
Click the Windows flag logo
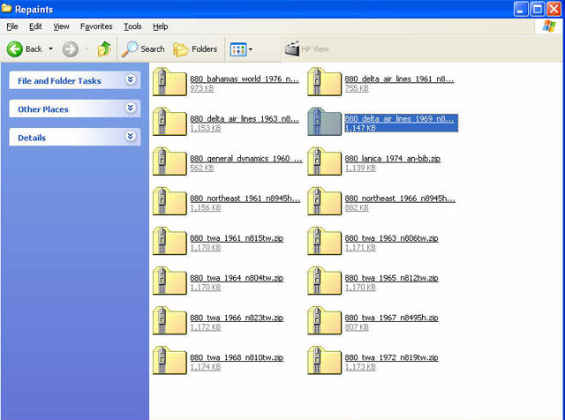click(549, 26)
